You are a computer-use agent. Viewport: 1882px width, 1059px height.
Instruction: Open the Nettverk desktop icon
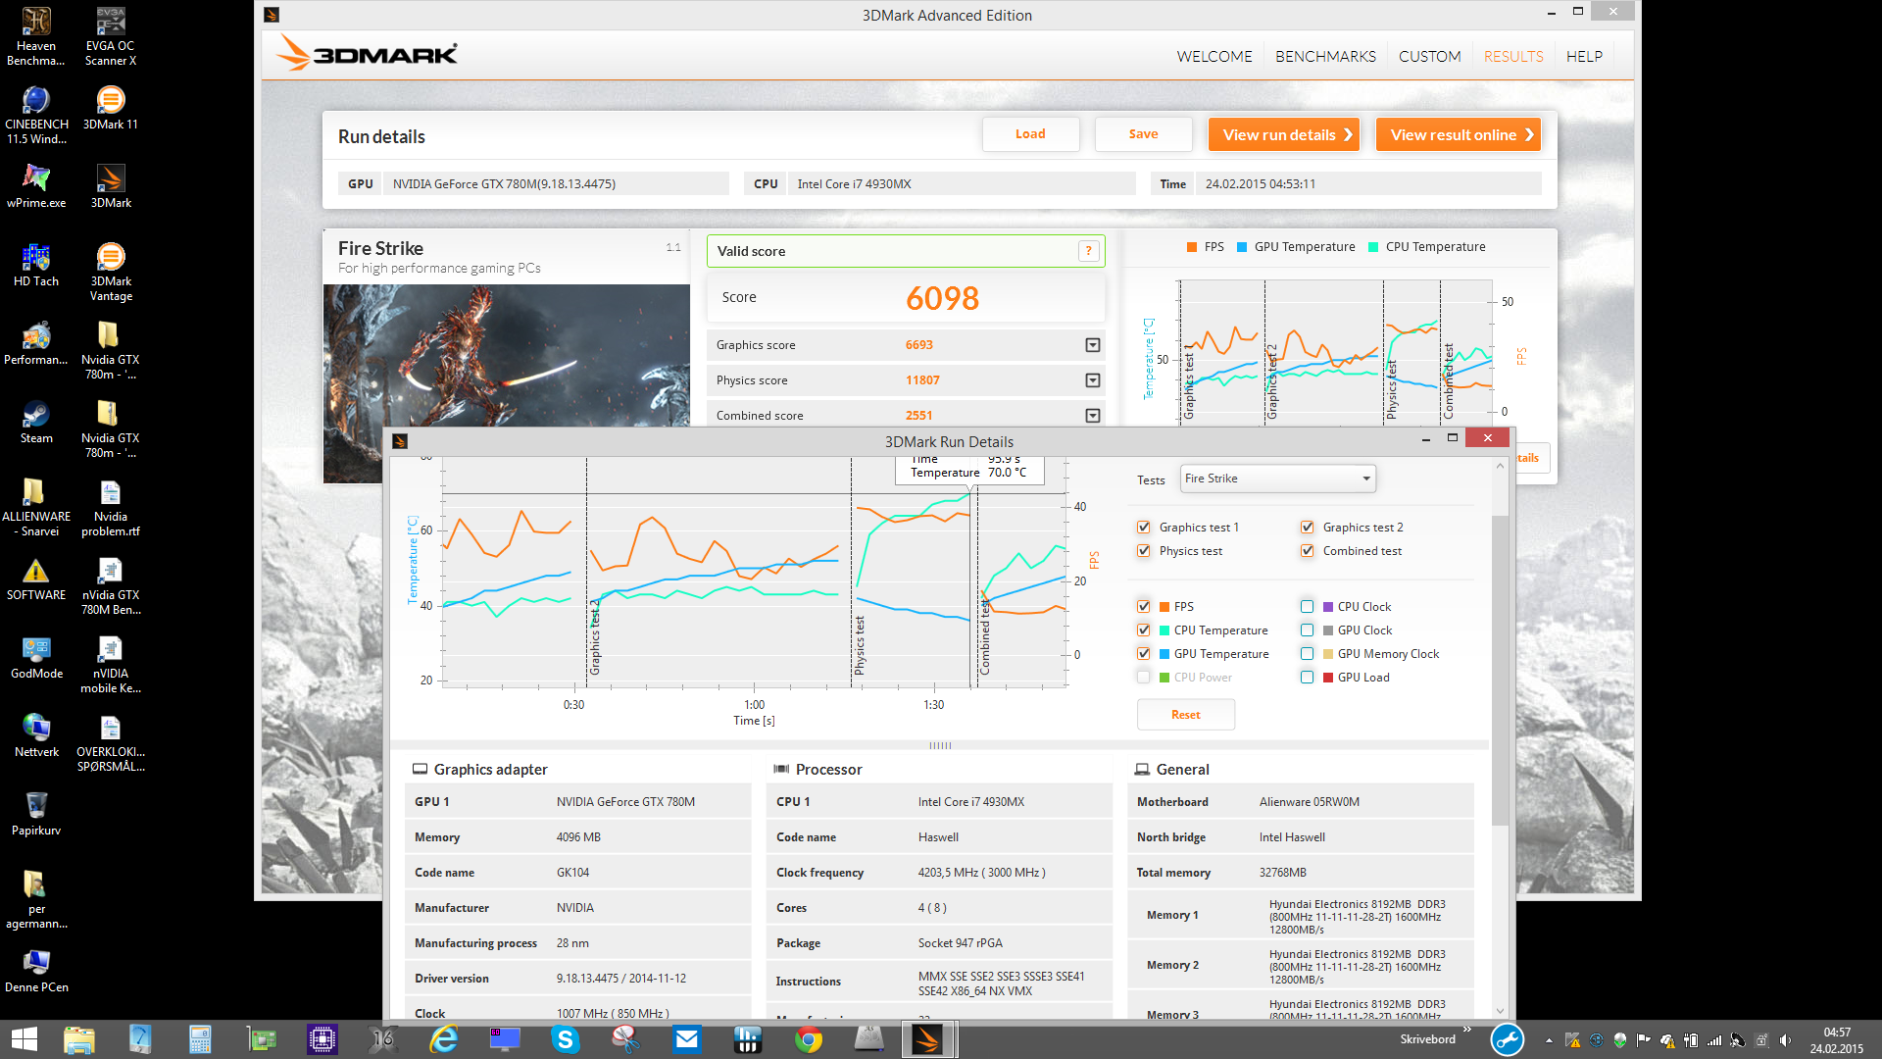click(36, 735)
